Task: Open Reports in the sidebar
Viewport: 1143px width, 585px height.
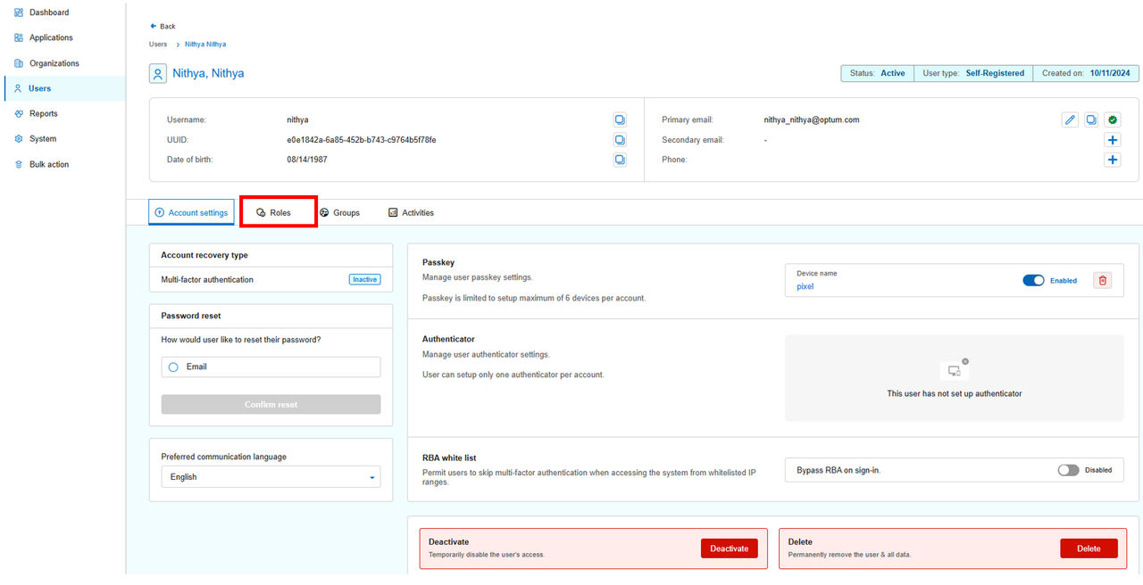Action: (x=43, y=113)
